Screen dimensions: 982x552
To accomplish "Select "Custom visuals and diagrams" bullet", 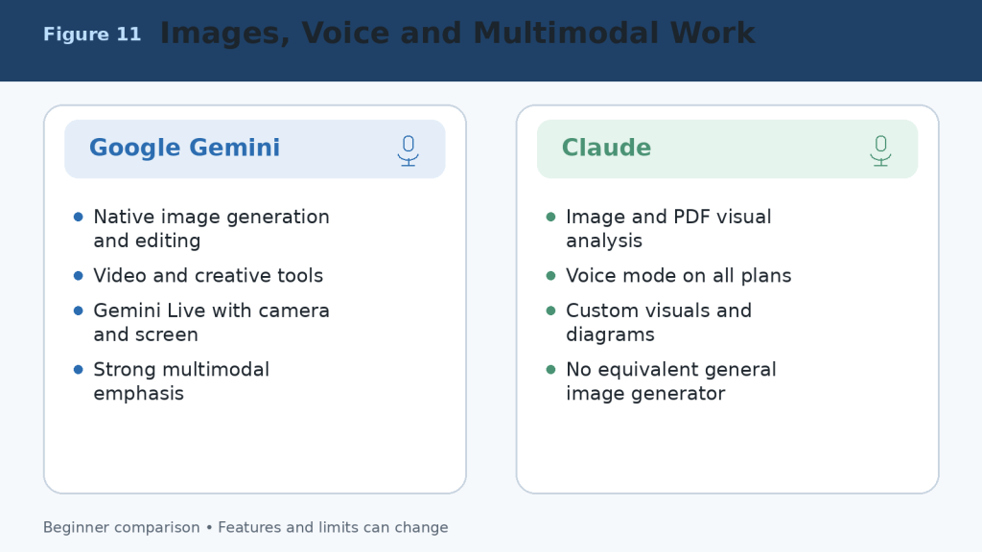I will point(649,322).
